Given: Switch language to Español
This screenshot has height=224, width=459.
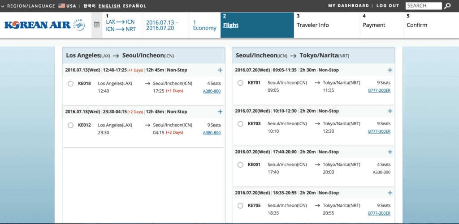Looking at the screenshot, I should coord(134,6).
